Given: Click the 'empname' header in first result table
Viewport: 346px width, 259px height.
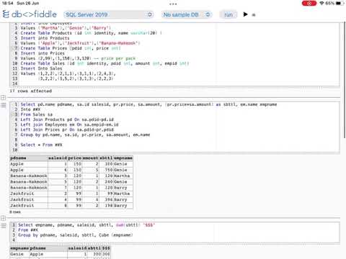Looking at the screenshot, I should [123, 158].
